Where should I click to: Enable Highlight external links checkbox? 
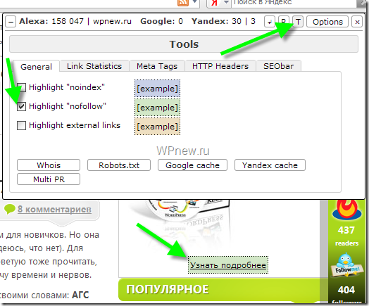pyautogui.click(x=21, y=125)
